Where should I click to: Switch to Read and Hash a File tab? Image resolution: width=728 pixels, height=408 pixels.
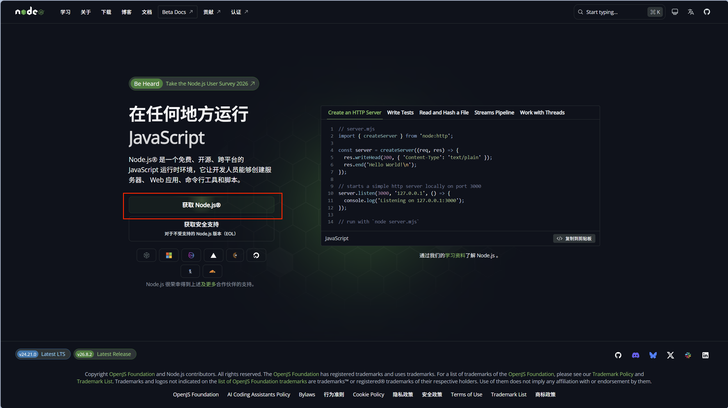coord(444,113)
